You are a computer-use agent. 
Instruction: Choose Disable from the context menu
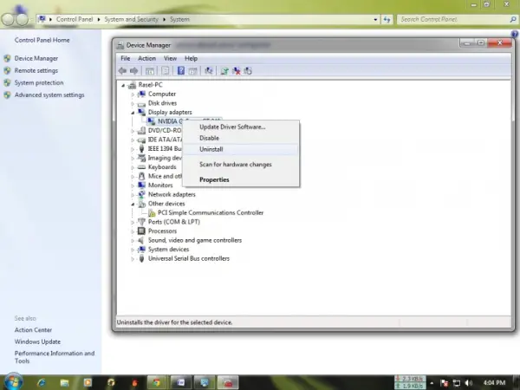[x=241, y=138]
